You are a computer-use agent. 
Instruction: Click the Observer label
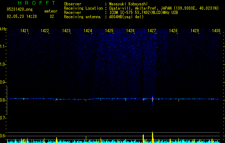click(73, 4)
